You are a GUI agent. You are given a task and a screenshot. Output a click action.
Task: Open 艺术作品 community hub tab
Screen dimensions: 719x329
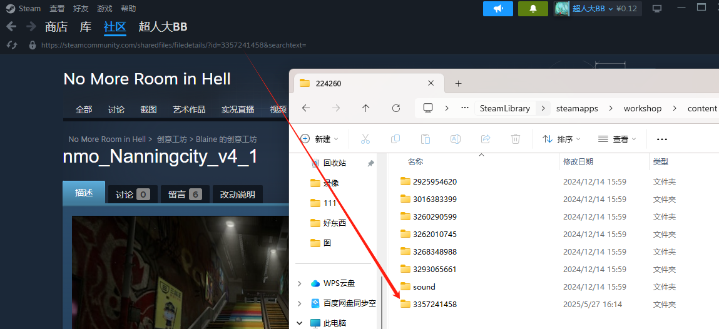pyautogui.click(x=189, y=109)
